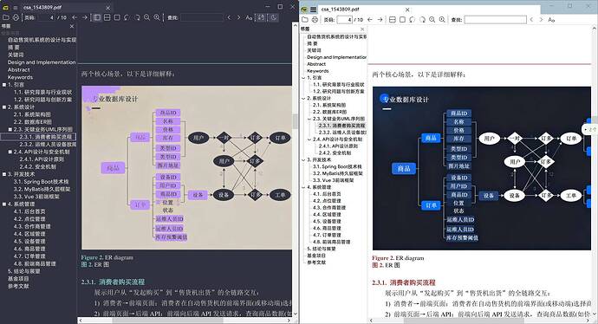This screenshot has width=598, height=324.
Task: Open 'Abstract' bookmark in dark window
Action: pyautogui.click(x=19, y=70)
